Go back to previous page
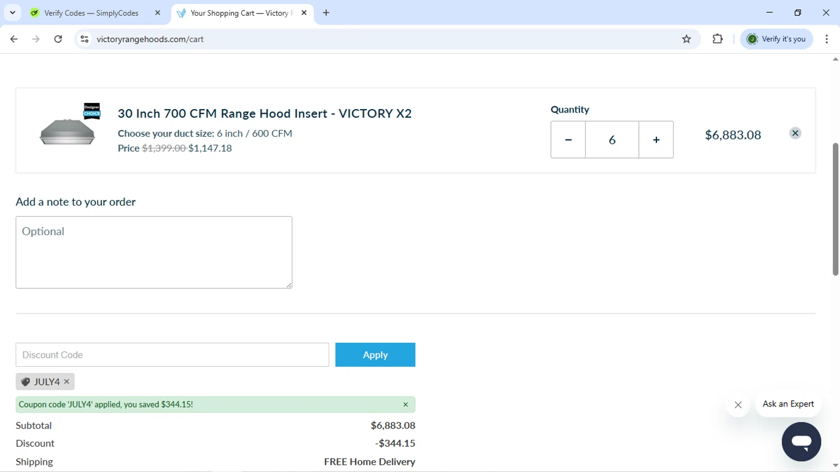The width and height of the screenshot is (840, 472). point(14,39)
